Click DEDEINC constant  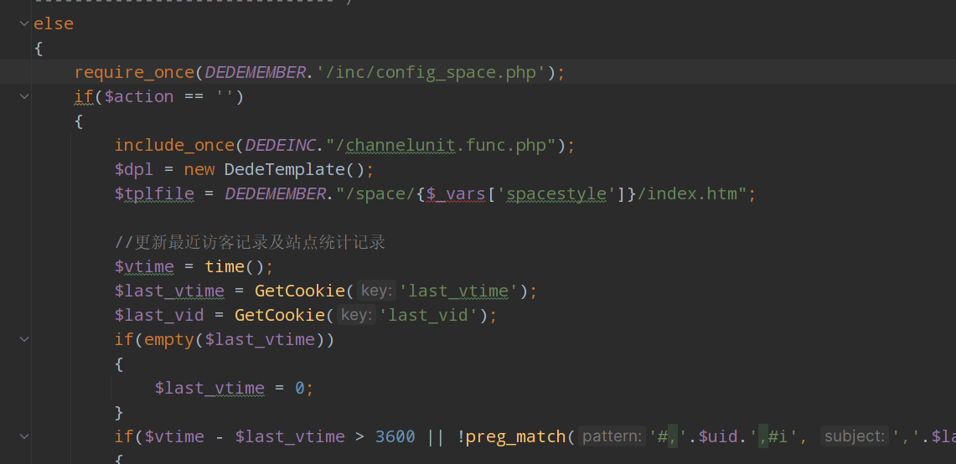point(280,145)
